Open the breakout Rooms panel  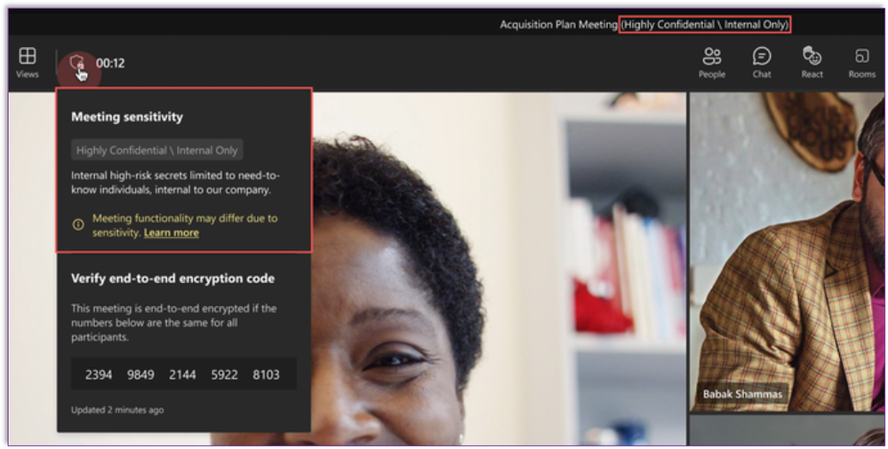click(x=862, y=62)
